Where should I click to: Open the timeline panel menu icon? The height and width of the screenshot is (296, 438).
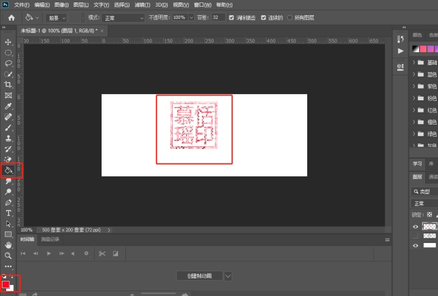pyautogui.click(x=387, y=239)
